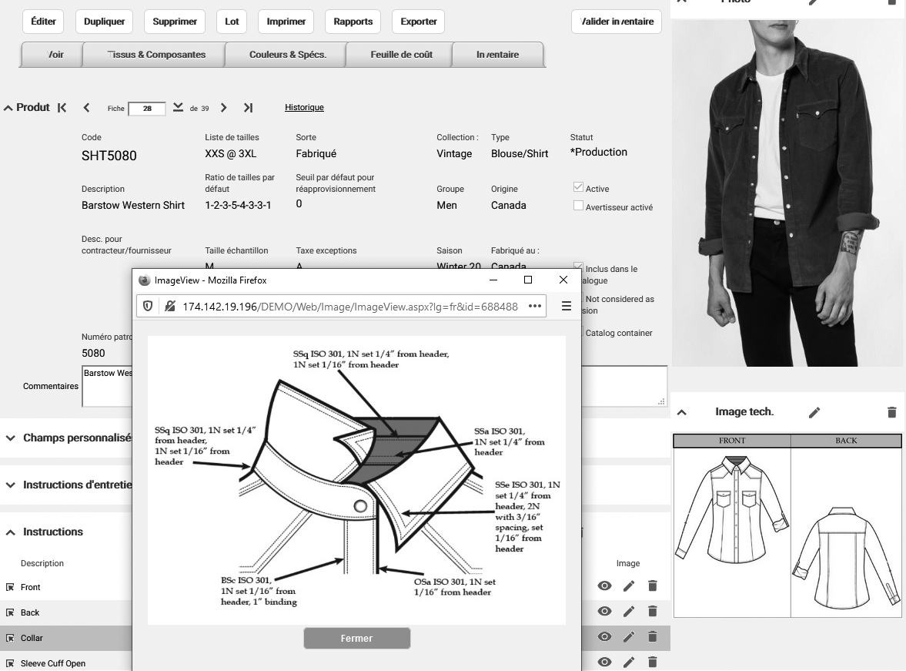Edit the Collar instruction row
Screen dimensions: 906x671
pos(629,637)
